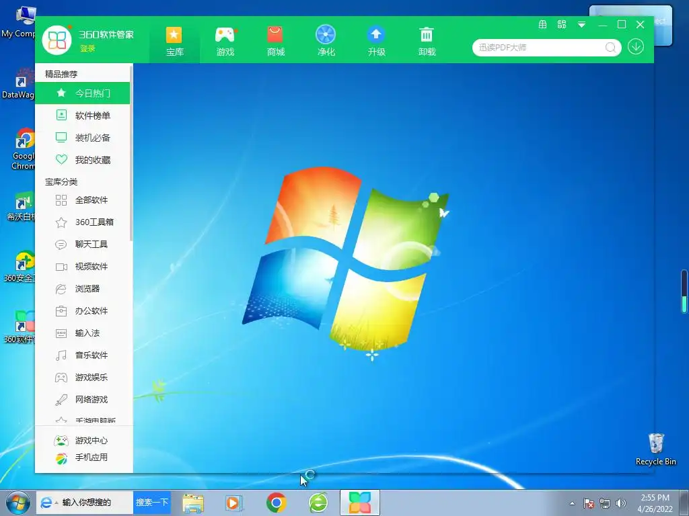The image size is (689, 516).
Task: Select 全部软件 category
Action: 82,200
